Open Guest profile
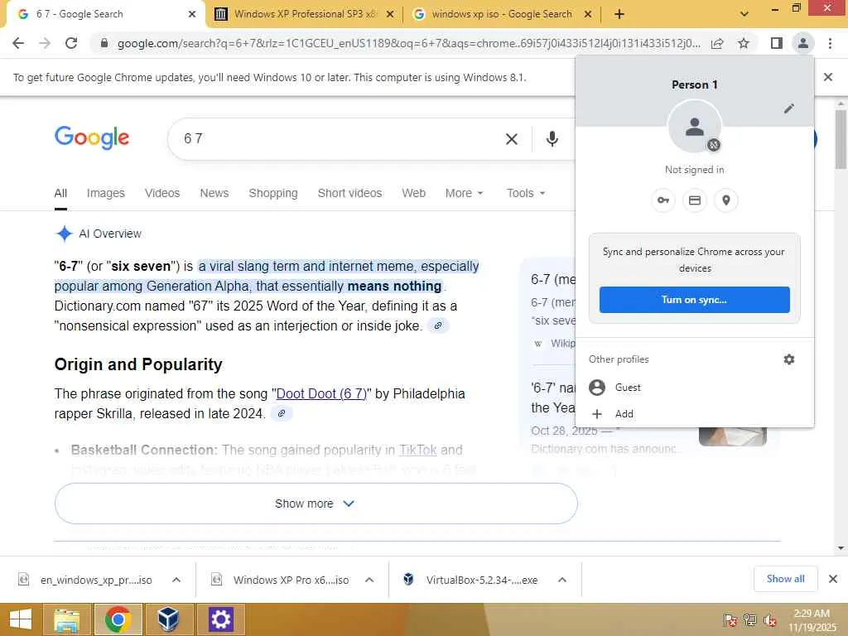This screenshot has width=848, height=636. 695,388
